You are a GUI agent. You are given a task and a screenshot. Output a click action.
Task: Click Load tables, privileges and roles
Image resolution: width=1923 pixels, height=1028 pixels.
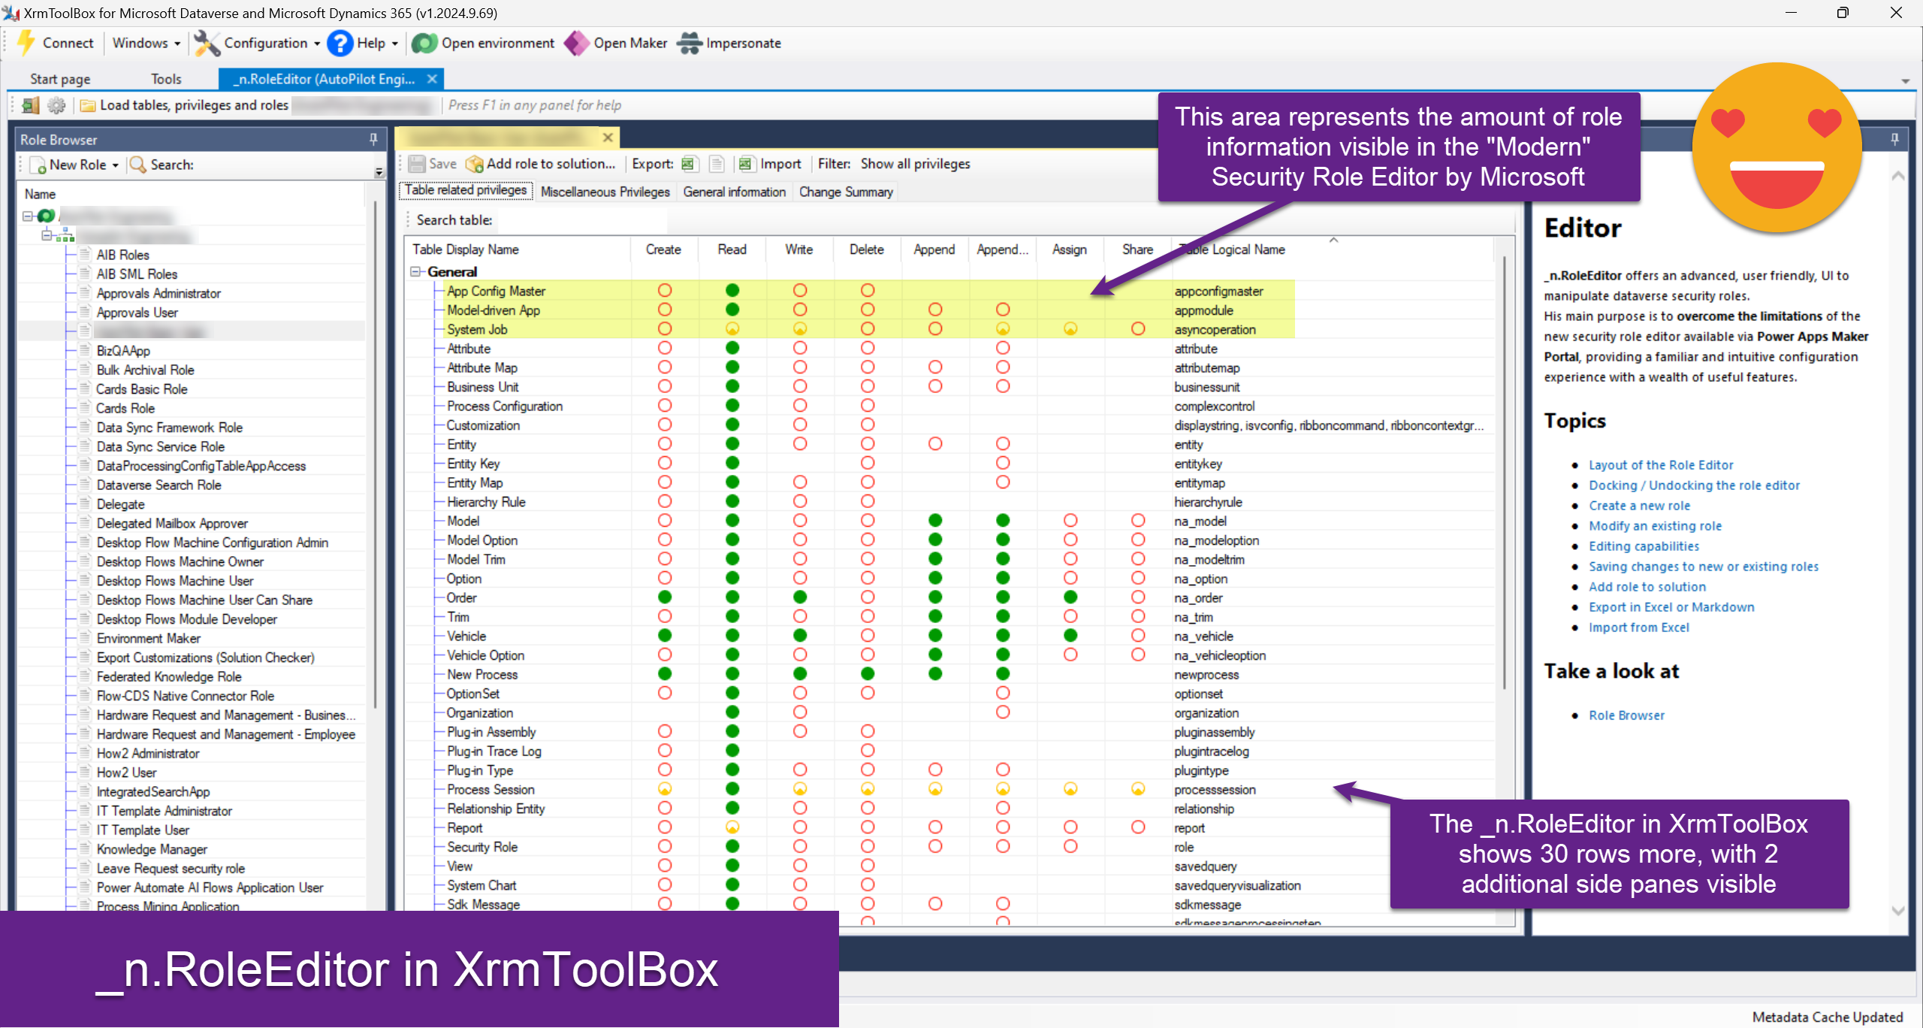click(x=185, y=105)
